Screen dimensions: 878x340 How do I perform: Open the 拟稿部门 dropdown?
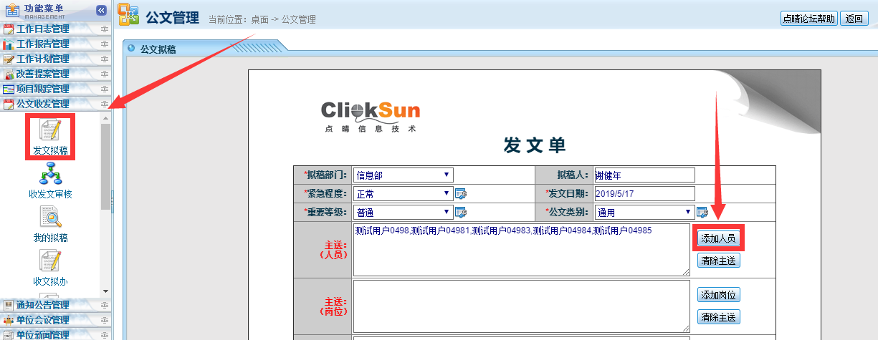[x=403, y=175]
